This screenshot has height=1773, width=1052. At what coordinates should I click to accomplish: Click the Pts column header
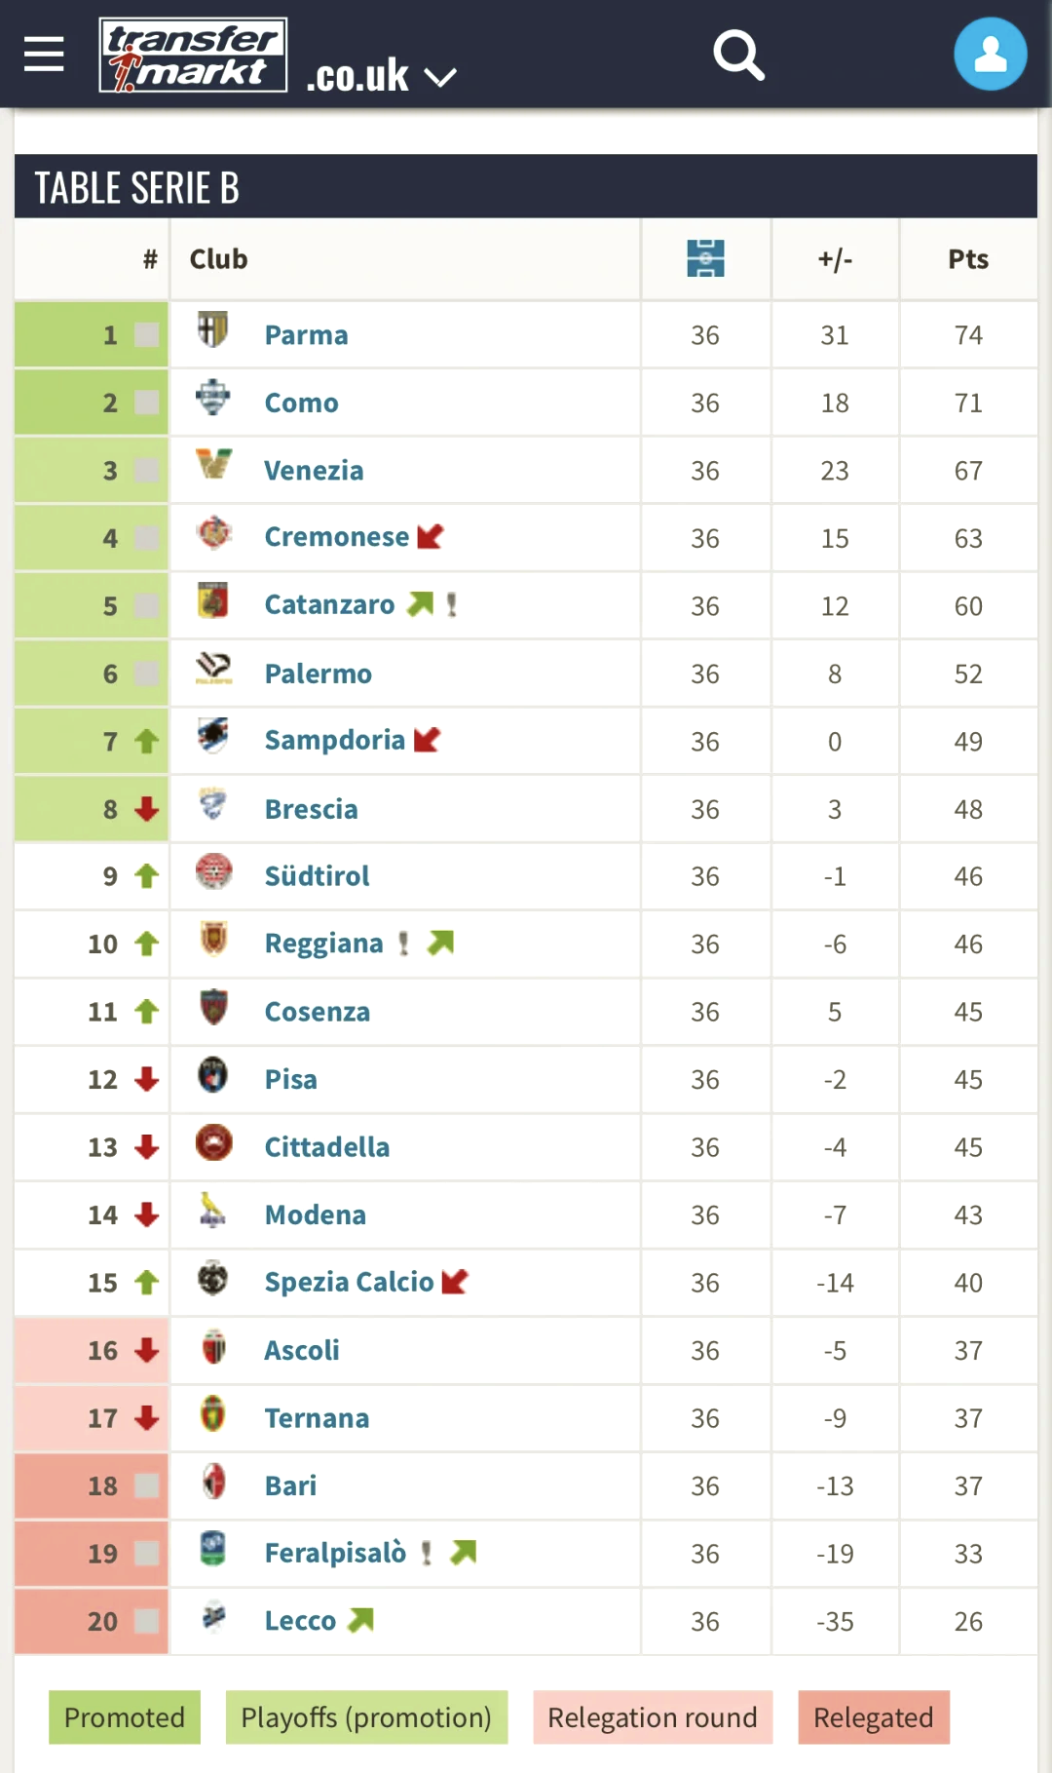[968, 259]
